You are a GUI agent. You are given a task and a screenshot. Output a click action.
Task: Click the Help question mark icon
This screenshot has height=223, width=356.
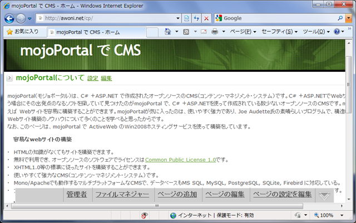point(337,32)
